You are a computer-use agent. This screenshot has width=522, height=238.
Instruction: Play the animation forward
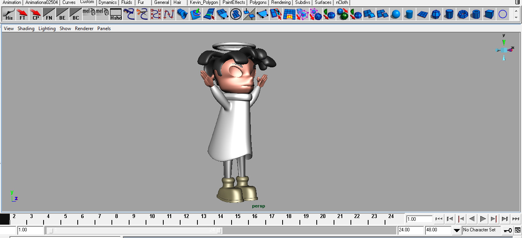click(483, 219)
